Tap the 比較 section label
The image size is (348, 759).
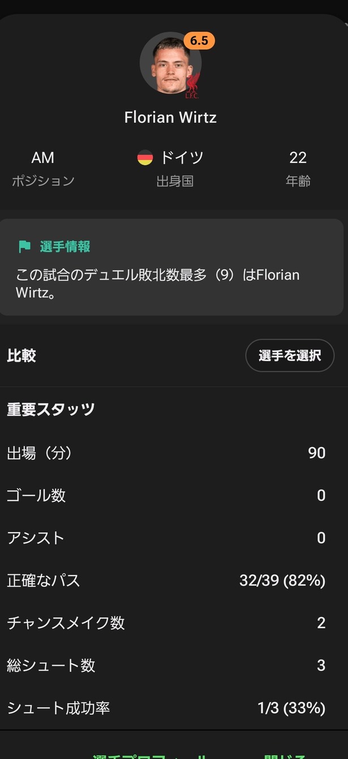point(22,355)
